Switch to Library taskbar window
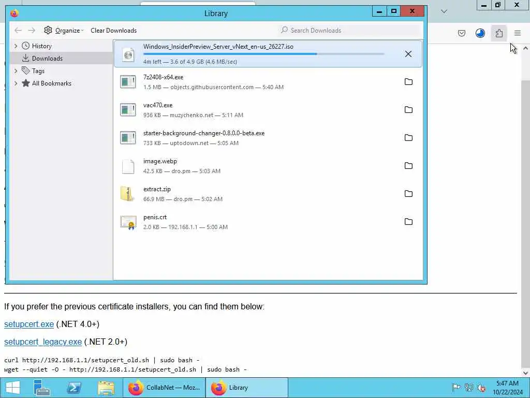Viewport: 530px width, 398px height. coord(247,388)
